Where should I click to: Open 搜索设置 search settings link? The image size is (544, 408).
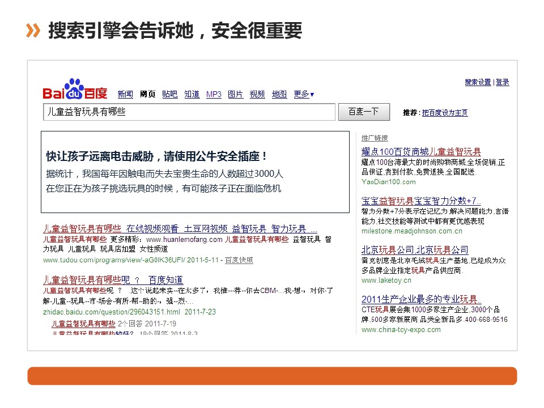pyautogui.click(x=478, y=83)
